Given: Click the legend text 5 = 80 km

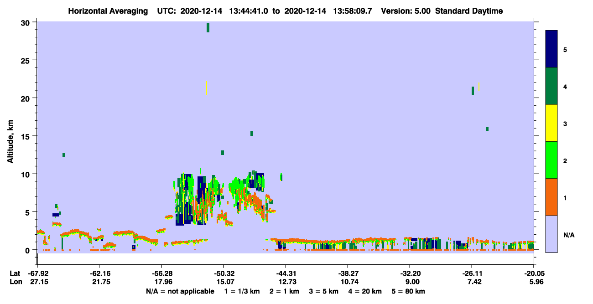Looking at the screenshot, I should coord(408,291).
